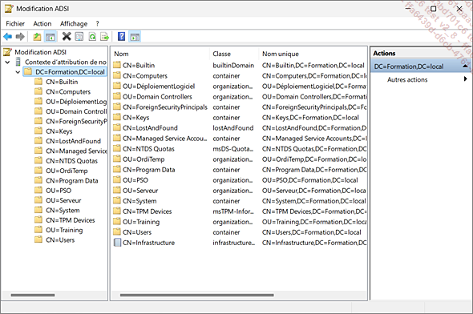Viewport: 473px width, 314px height.
Task: Click folder icon of CN=System in tree
Action: click(38, 210)
